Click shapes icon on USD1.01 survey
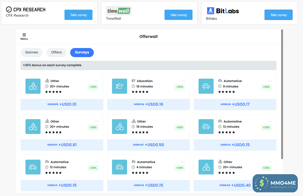303x196 pixels. click(x=33, y=86)
